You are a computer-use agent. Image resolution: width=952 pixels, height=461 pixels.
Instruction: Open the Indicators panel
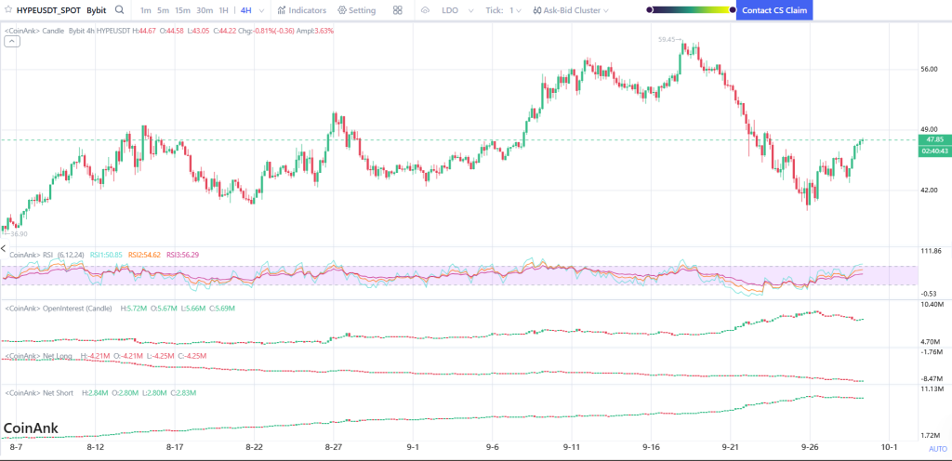[x=302, y=10]
